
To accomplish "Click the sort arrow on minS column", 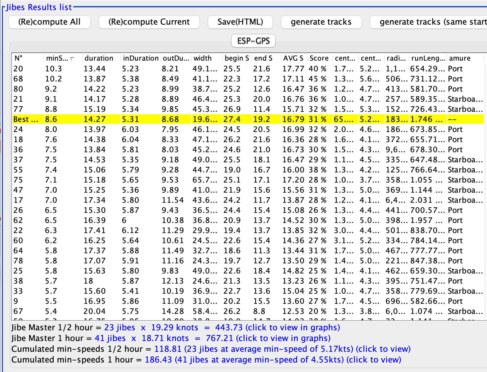I will pos(73,59).
